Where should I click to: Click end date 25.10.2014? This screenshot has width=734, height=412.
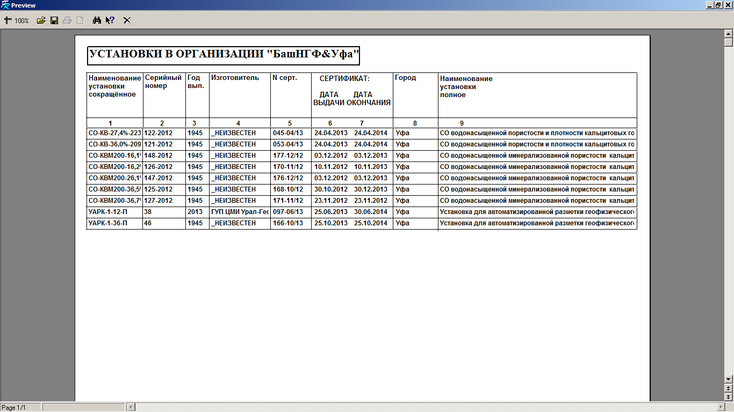pos(371,223)
